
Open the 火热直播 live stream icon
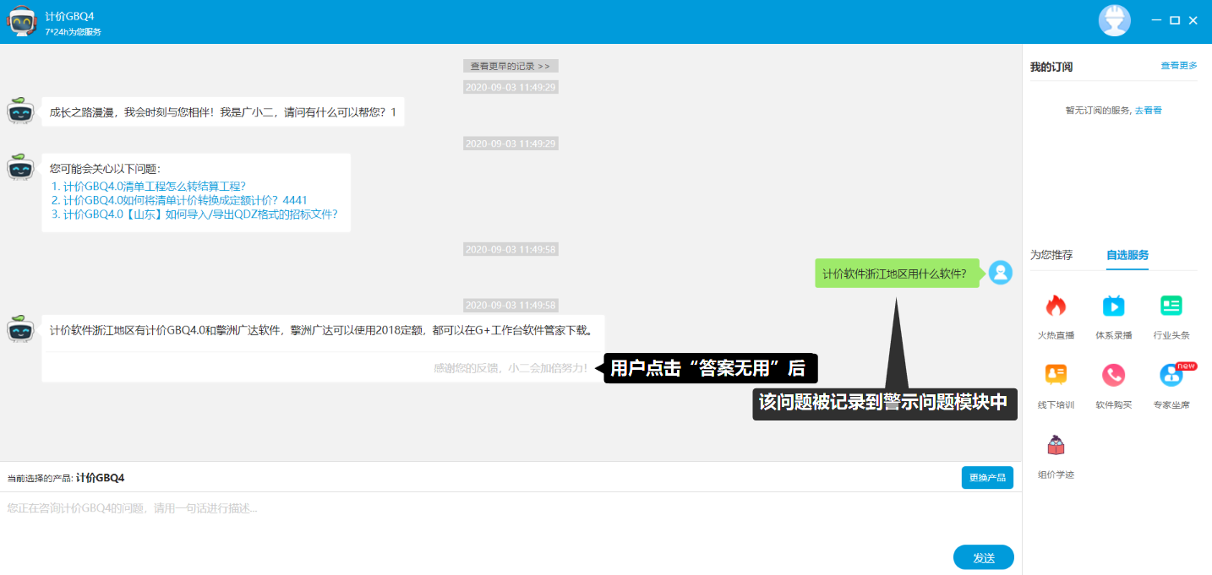(1056, 306)
